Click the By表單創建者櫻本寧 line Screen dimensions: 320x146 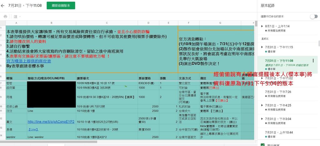(25, 66)
